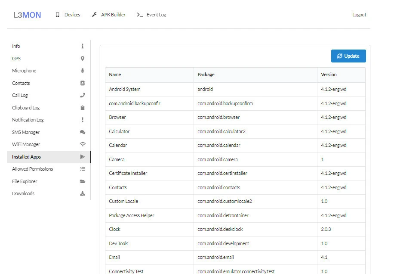Click the SMS Manager chat bubbles icon
The image size is (397, 274).
83,132
